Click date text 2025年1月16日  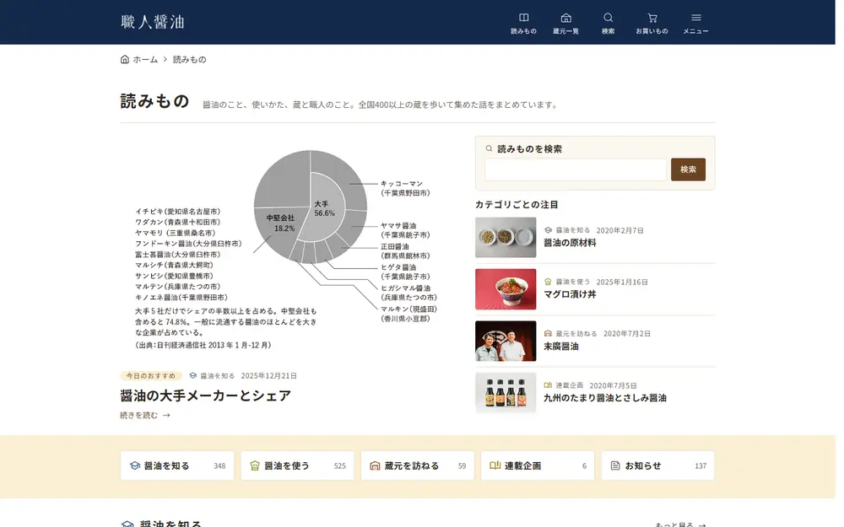coord(622,282)
